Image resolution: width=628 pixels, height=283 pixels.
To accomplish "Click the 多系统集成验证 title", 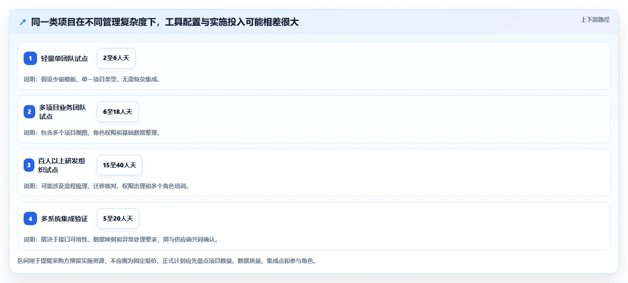I will click(x=65, y=219).
